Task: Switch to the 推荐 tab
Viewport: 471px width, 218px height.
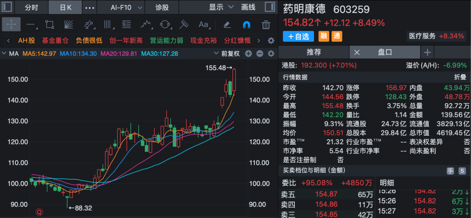Action: pyautogui.click(x=314, y=53)
